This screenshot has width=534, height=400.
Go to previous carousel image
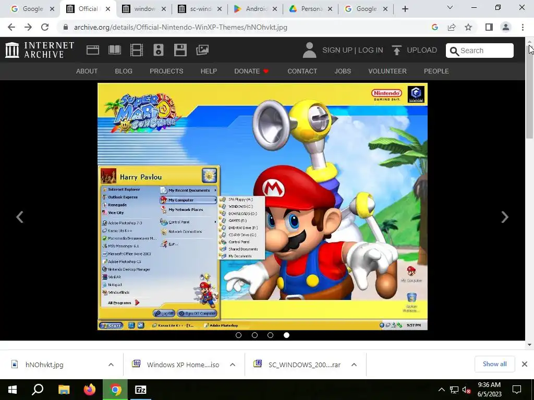[x=20, y=217]
